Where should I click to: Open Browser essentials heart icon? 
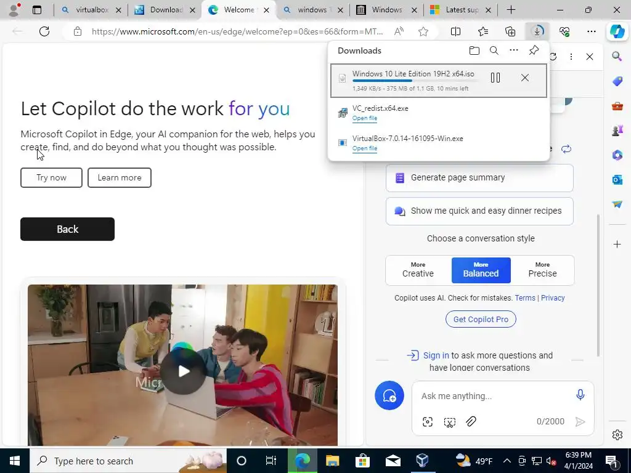[564, 31]
